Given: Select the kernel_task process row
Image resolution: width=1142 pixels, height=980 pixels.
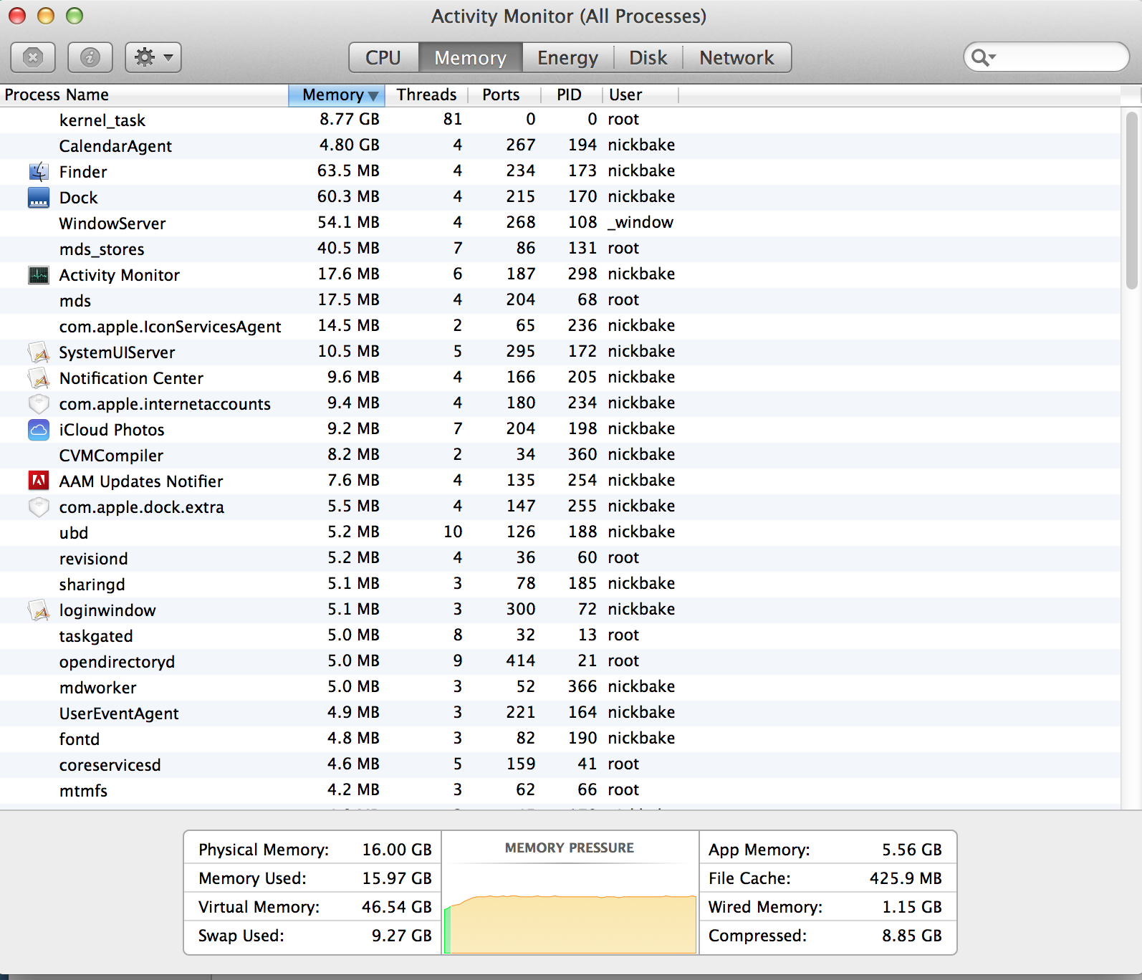Looking at the screenshot, I should 560,120.
